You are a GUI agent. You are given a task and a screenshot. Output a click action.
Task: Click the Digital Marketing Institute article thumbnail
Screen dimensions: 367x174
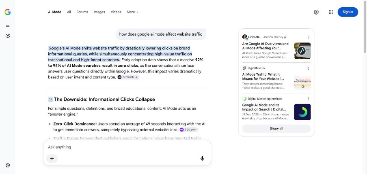pyautogui.click(x=302, y=112)
